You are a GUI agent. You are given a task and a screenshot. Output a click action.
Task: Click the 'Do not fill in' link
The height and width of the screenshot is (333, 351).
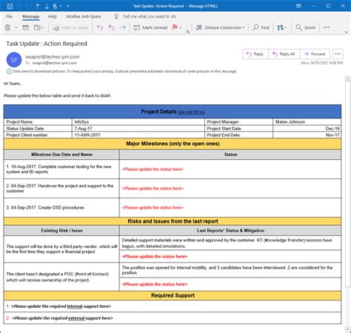[191, 112]
